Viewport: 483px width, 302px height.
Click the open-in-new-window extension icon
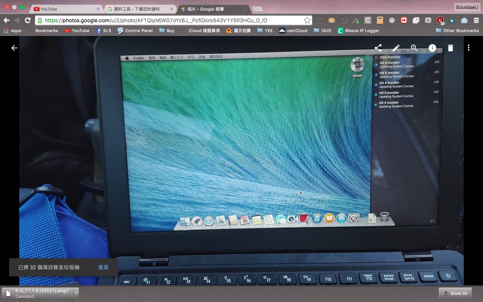416,20
